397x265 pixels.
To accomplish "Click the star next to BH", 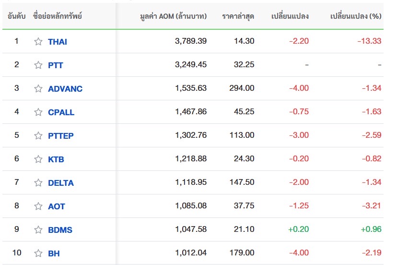I will (x=38, y=253).
